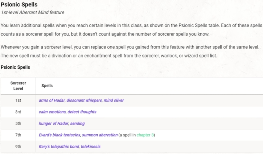Follow the green chapter 3 link
Viewport: 263px width, 154px height.
(145, 135)
